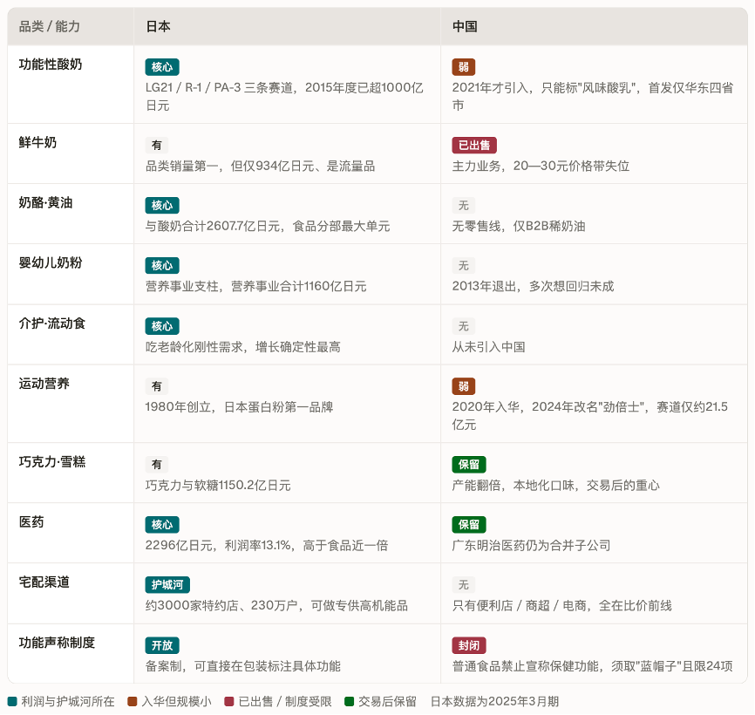Click text 2021年才引入，只能标"风味酸乳"
The width and height of the screenshot is (755, 715).
[x=544, y=87]
